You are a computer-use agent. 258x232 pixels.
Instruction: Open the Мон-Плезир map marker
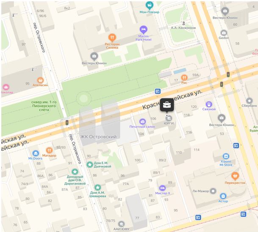[x=150, y=5]
